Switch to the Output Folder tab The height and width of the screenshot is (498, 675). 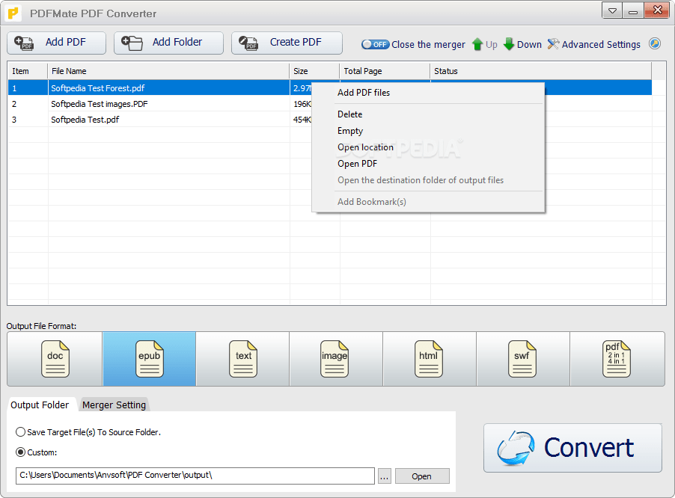tap(40, 405)
